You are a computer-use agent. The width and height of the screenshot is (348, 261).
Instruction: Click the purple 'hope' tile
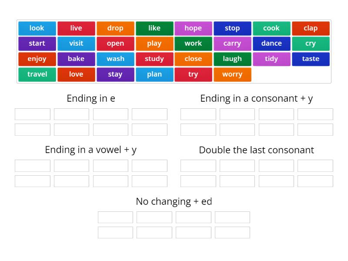(193, 28)
